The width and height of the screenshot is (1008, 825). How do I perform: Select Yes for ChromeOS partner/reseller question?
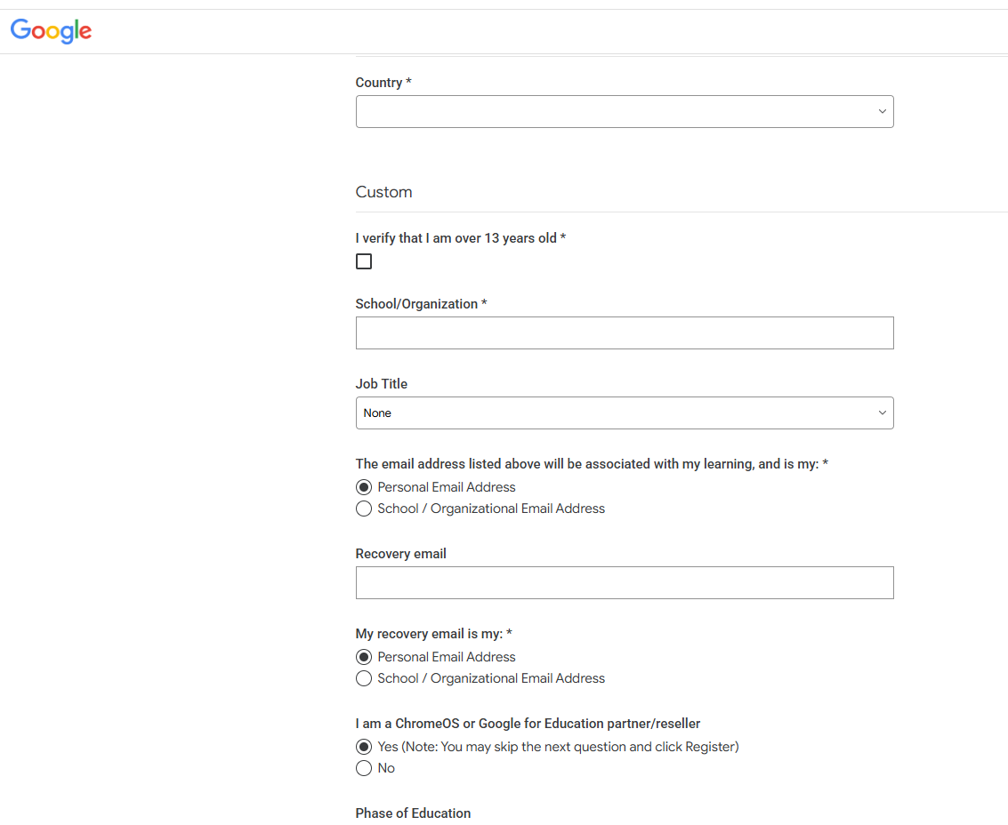[x=364, y=747]
